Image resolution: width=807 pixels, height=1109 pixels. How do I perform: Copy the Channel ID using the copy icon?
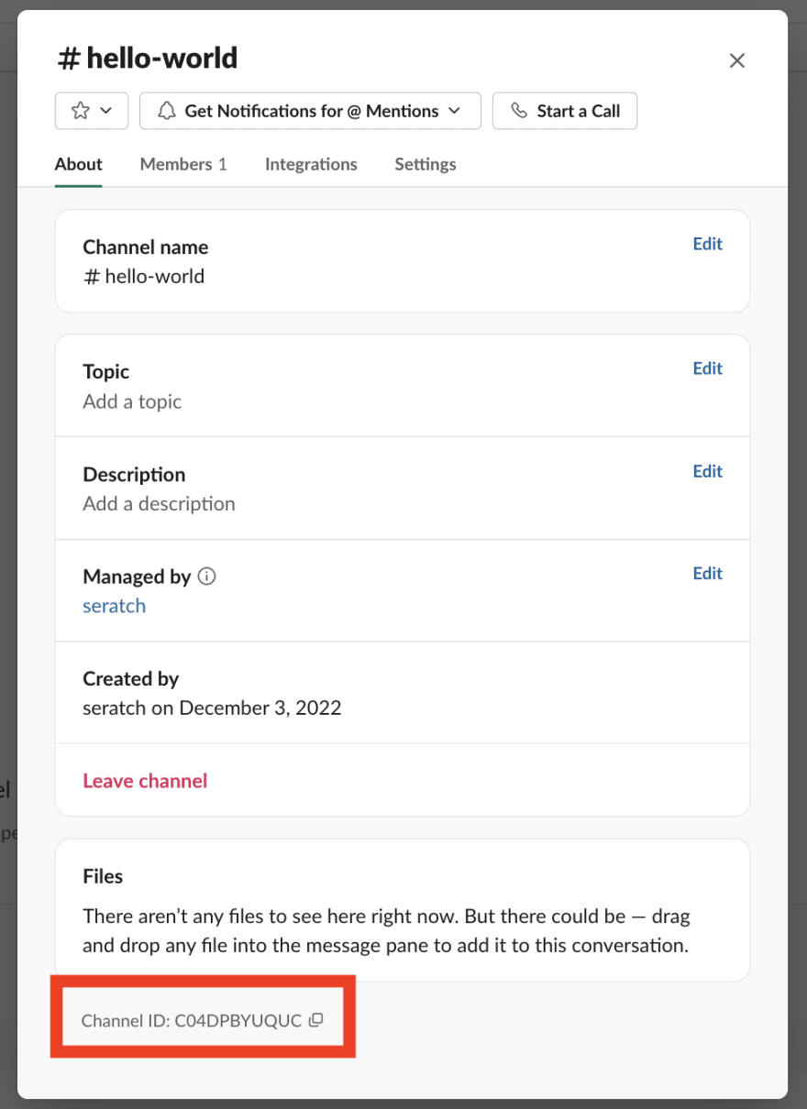[x=315, y=1019]
